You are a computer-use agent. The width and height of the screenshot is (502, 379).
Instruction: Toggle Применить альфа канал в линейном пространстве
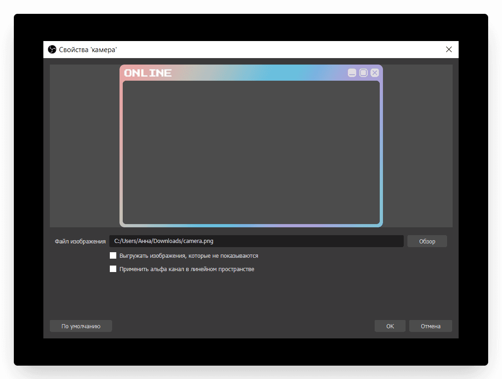(113, 269)
